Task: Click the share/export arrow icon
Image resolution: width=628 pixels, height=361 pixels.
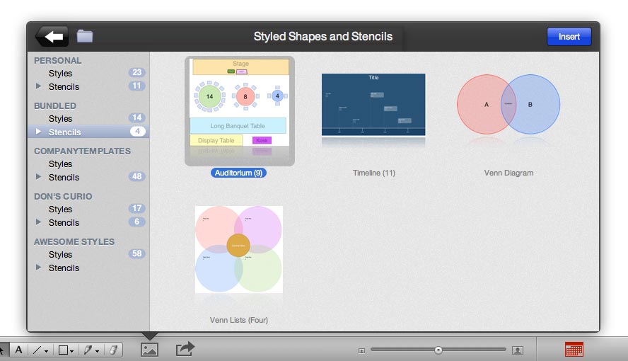Action: pyautogui.click(x=185, y=348)
